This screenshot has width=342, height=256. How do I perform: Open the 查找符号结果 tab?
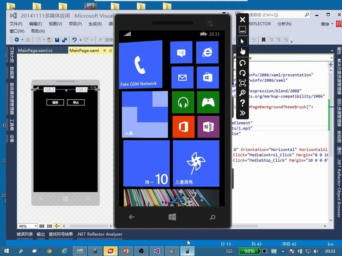pyautogui.click(x=61, y=234)
